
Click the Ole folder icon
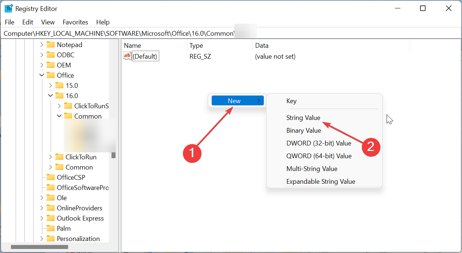[51, 198]
